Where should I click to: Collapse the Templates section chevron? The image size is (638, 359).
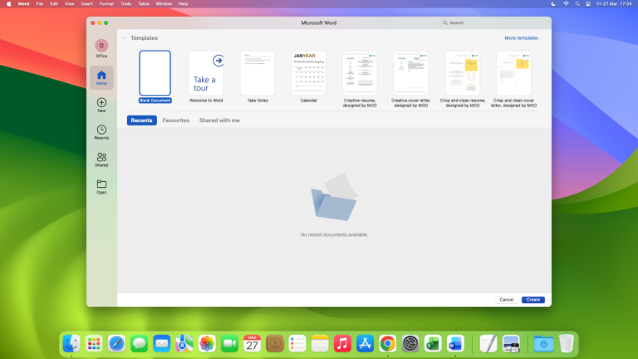click(125, 38)
